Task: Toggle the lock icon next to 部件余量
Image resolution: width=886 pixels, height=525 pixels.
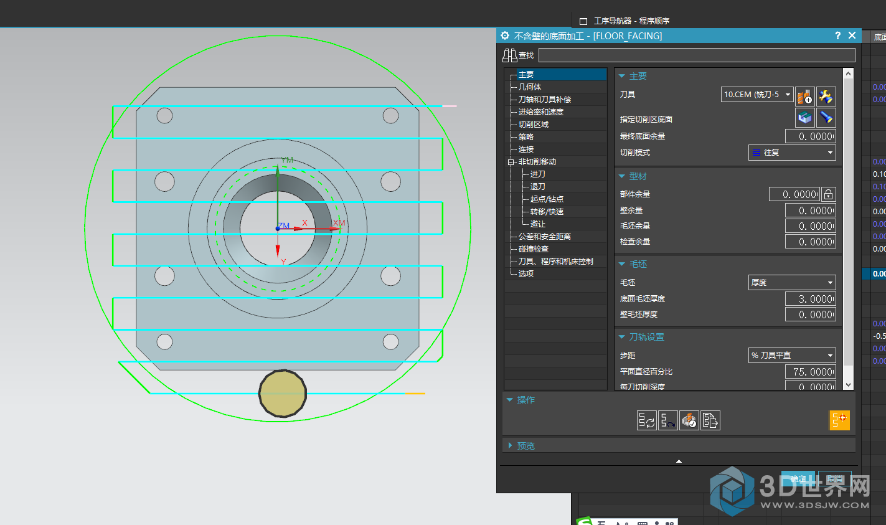Action: click(828, 194)
